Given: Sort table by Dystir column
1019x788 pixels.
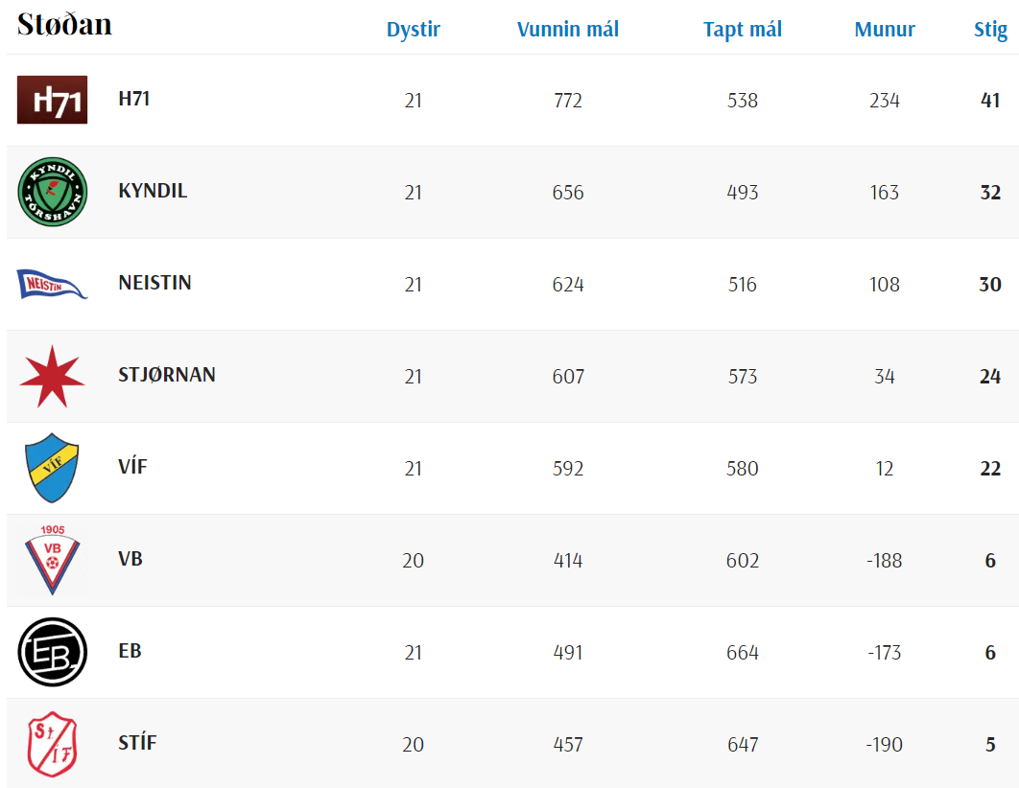Looking at the screenshot, I should (414, 29).
